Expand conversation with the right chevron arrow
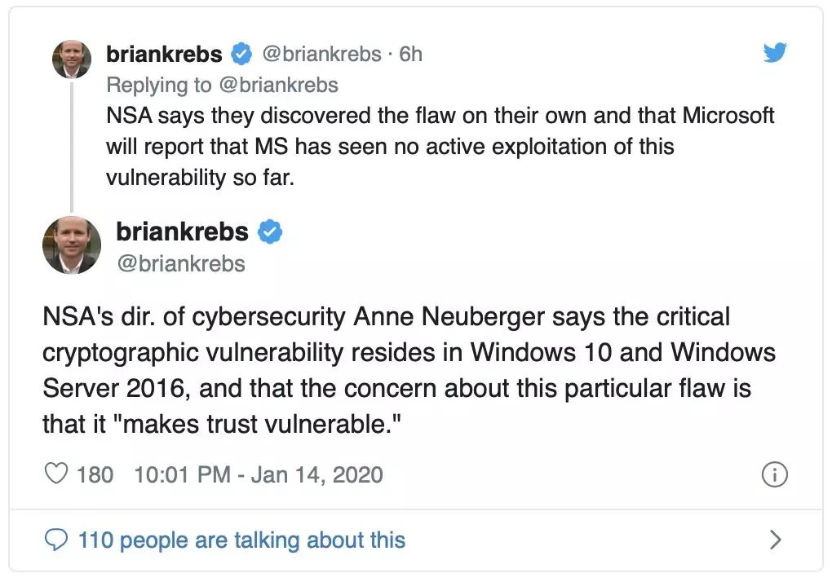 [x=775, y=539]
